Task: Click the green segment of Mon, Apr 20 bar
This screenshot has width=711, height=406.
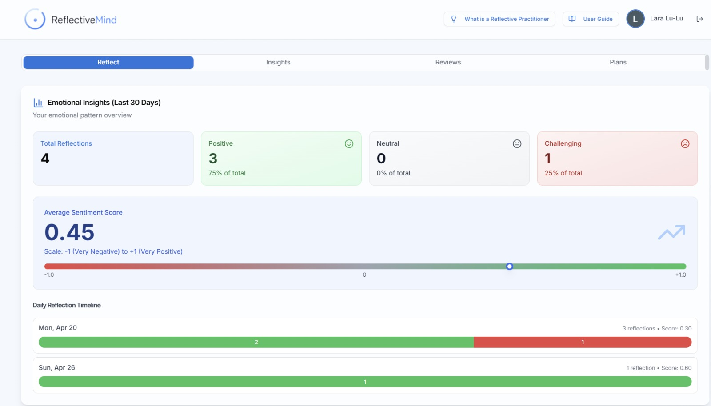Action: click(x=256, y=342)
